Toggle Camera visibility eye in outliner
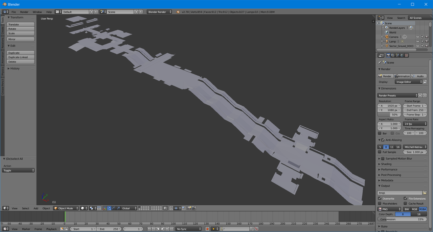This screenshot has width=433, height=232. 418,37
